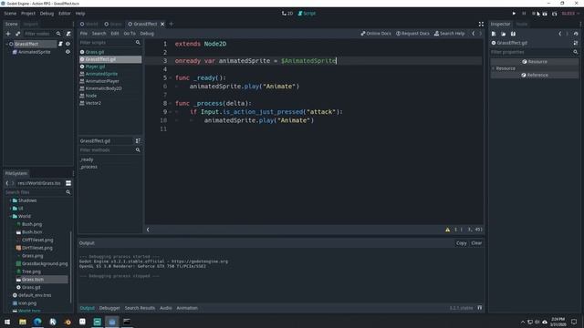Open Inspector object history
The height and width of the screenshot is (328, 584).
coord(576,34)
